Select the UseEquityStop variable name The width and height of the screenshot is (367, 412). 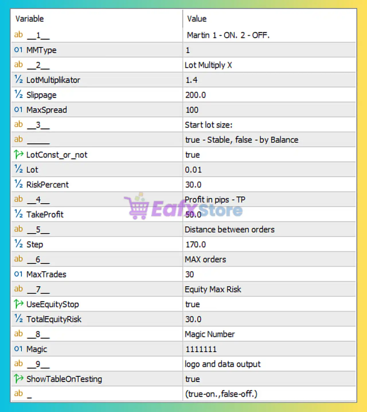coord(53,304)
